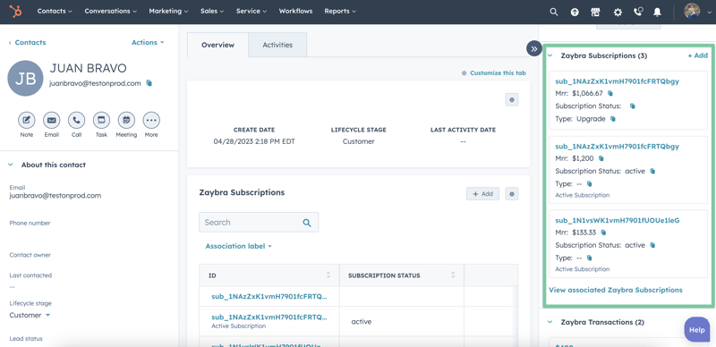Click the 'active' status table cell
The height and width of the screenshot is (347, 716).
pyautogui.click(x=362, y=322)
